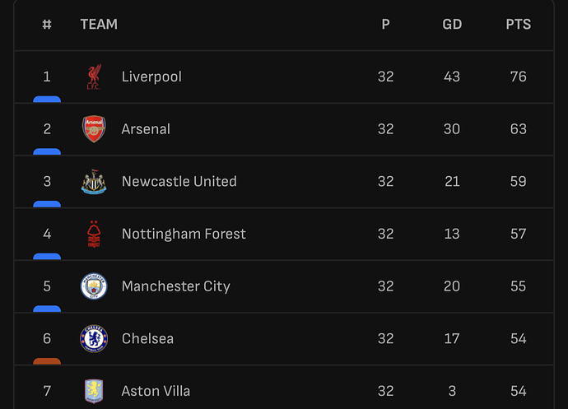568x409 pixels.
Task: Open the Manchester City team link
Action: click(x=175, y=286)
